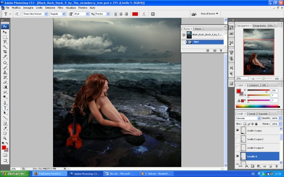The image size is (284, 177).
Task: Switch to the Campioni tab
Action: pyautogui.click(x=254, y=85)
